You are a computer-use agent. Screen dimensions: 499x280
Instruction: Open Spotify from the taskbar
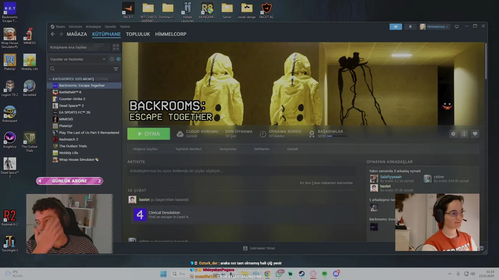(325, 274)
